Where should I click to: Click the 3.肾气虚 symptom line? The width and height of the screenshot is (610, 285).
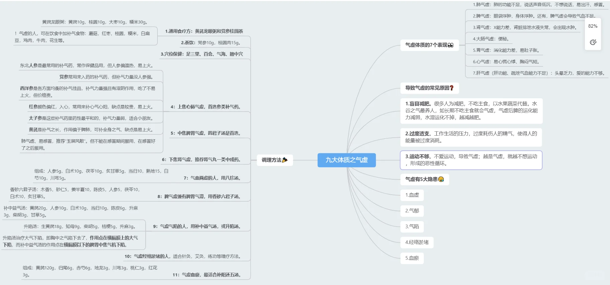pos(525,27)
